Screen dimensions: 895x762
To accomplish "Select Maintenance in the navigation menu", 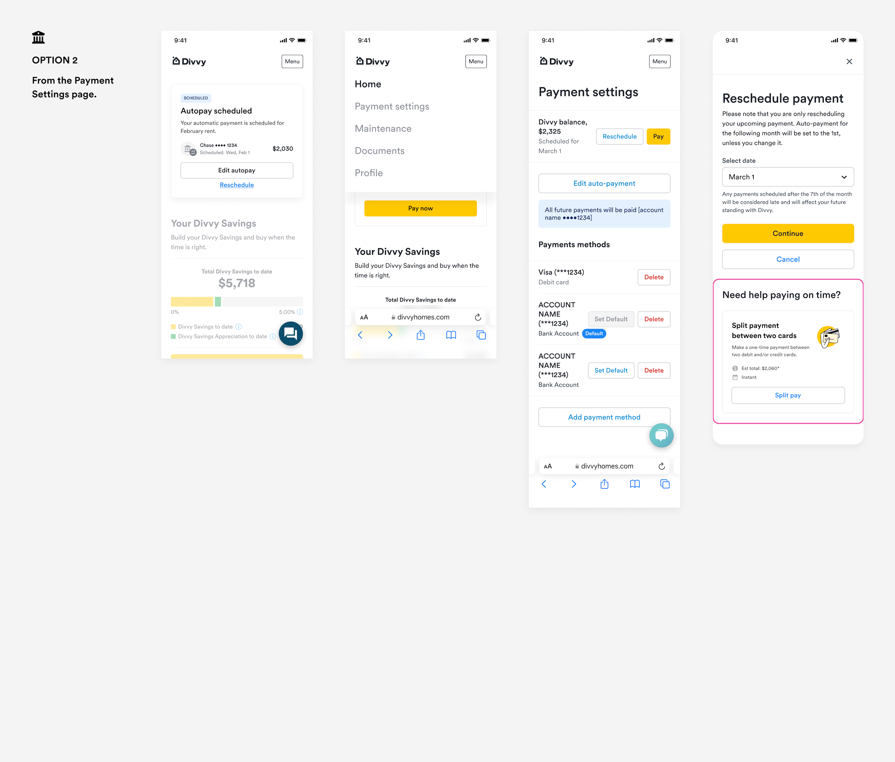I will (x=383, y=129).
